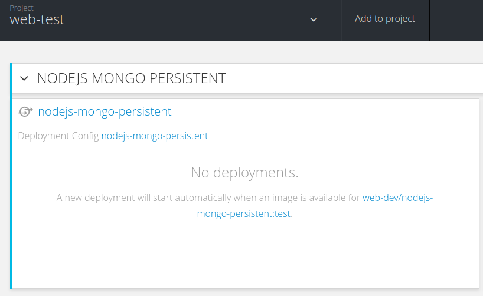The width and height of the screenshot is (483, 296).
Task: Click the NODEJS MONGO PERSISTENT heading text
Action: point(131,78)
